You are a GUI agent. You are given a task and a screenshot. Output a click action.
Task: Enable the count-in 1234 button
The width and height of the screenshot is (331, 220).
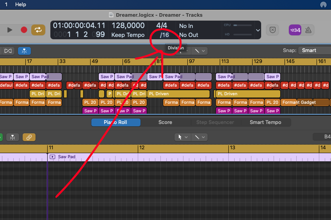click(295, 30)
